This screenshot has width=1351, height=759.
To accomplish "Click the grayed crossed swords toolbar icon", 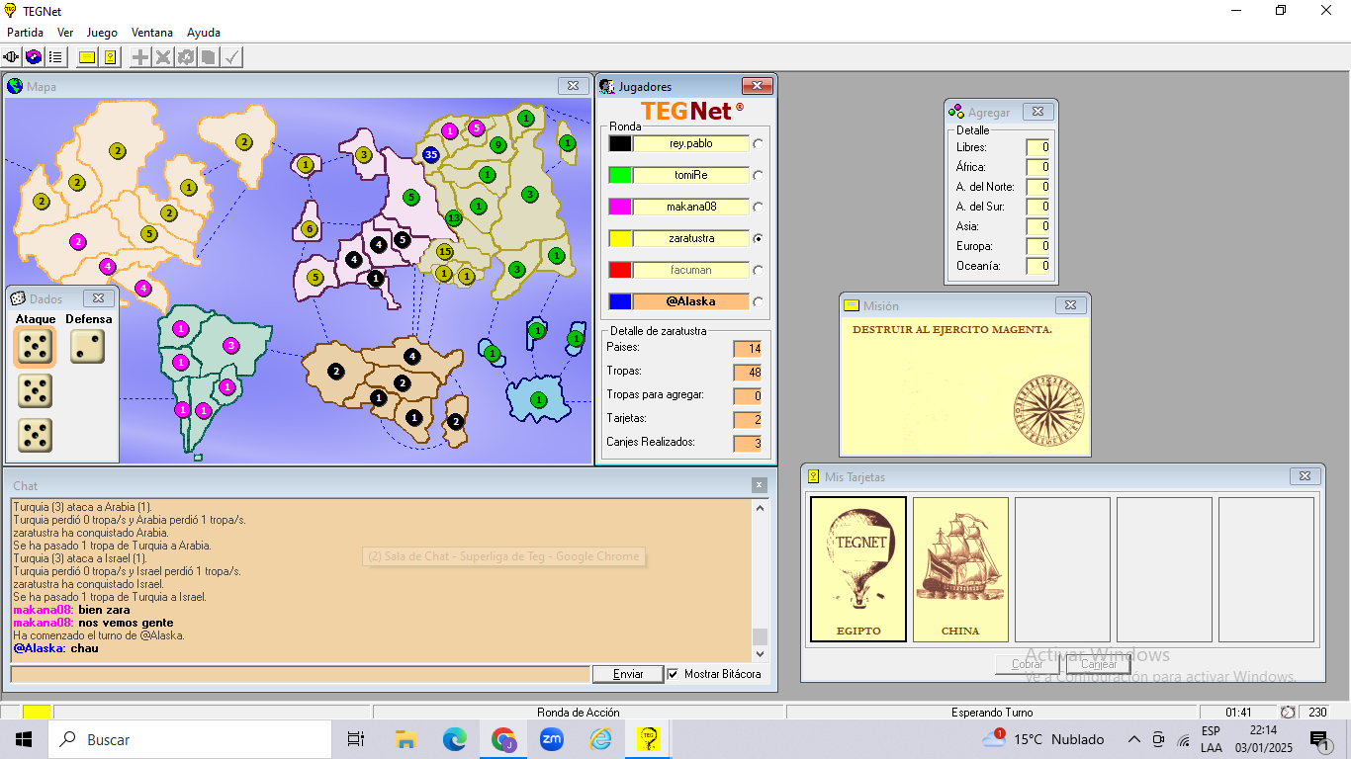I will tap(163, 57).
